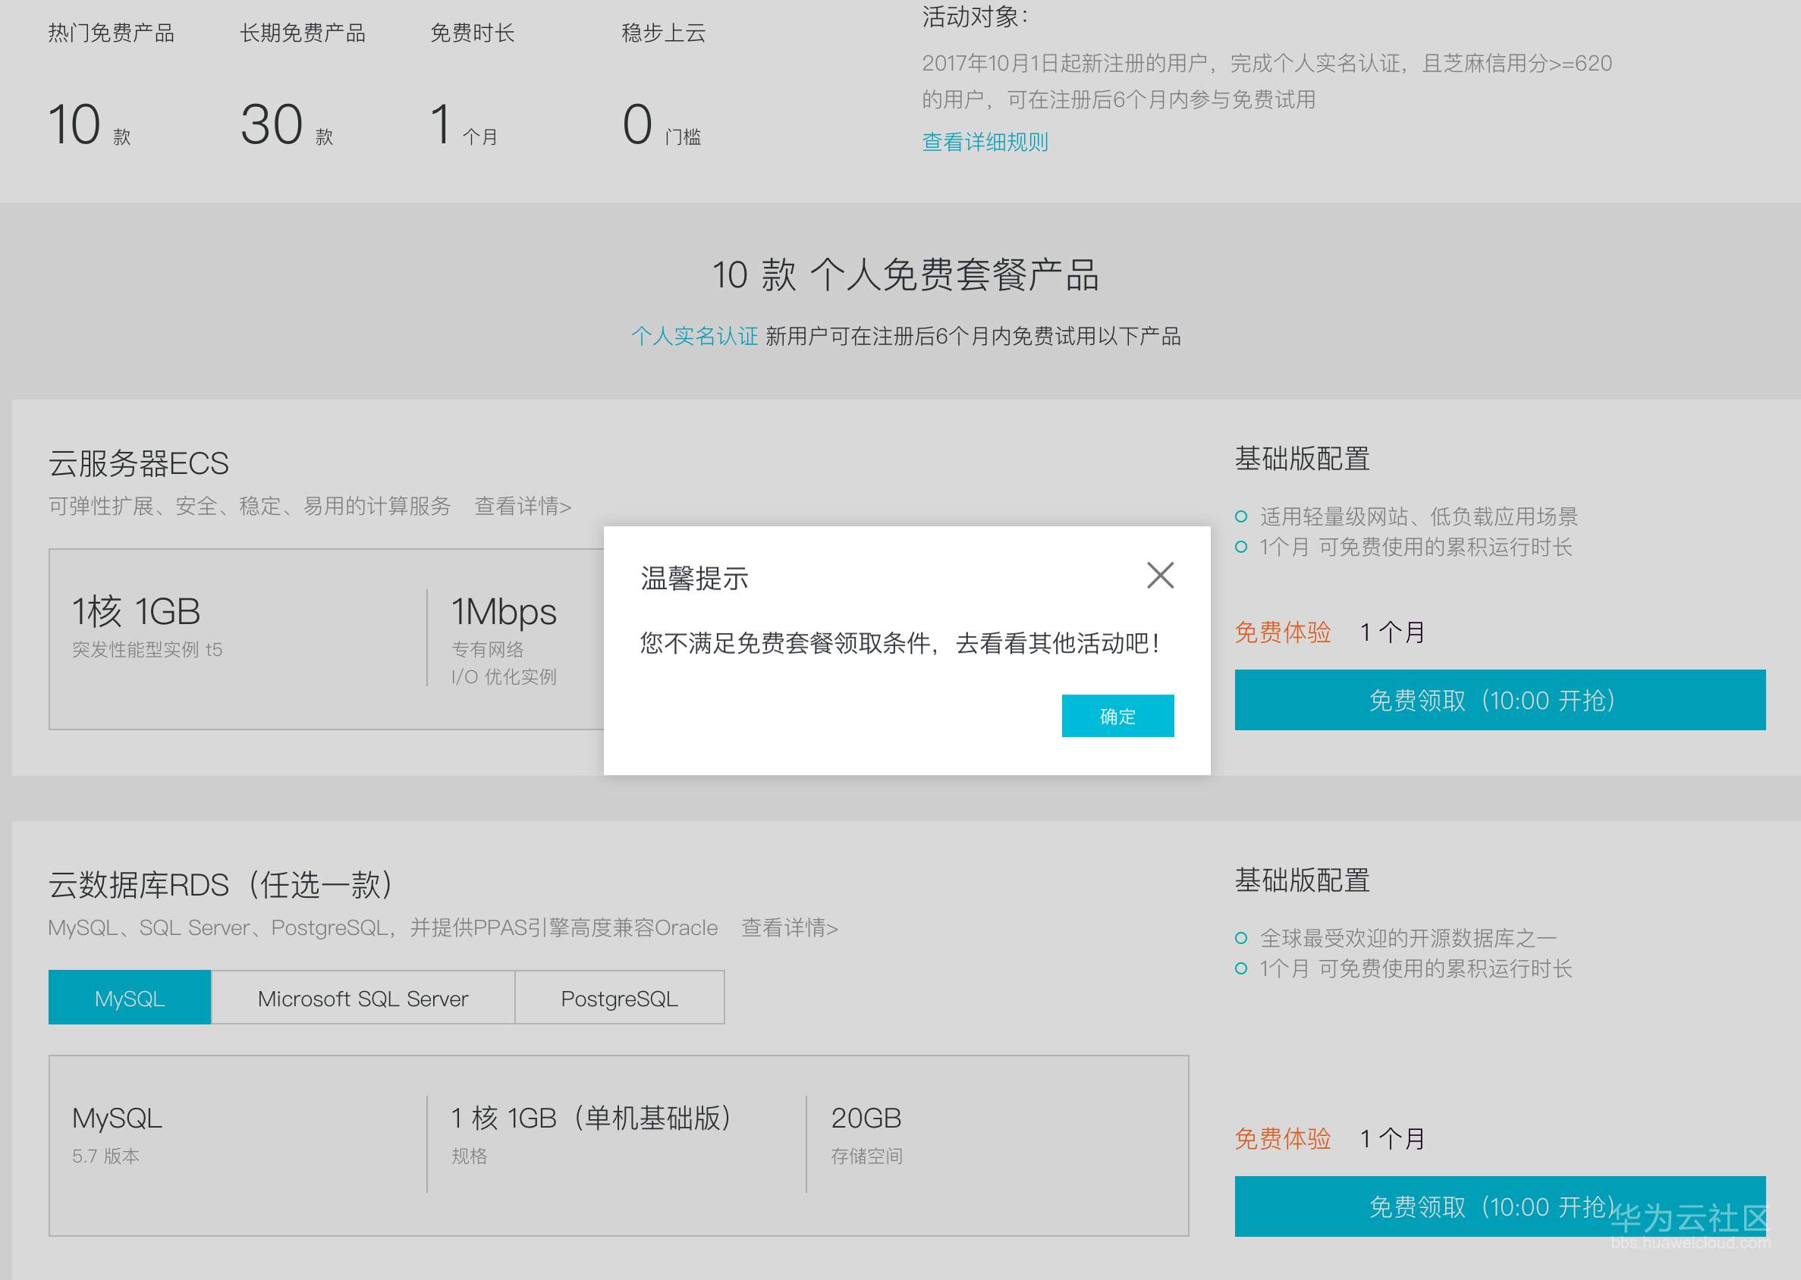
Task: Switch to the Microsoft SQL Server tab
Action: point(362,998)
